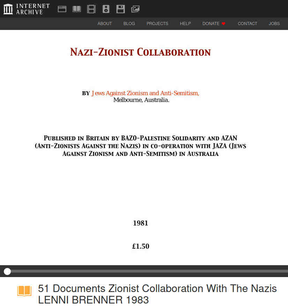Screen dimensions: 288x307
Task: Follow the Jews Against Zionism and Anti-Semitism link
Action: click(145, 93)
